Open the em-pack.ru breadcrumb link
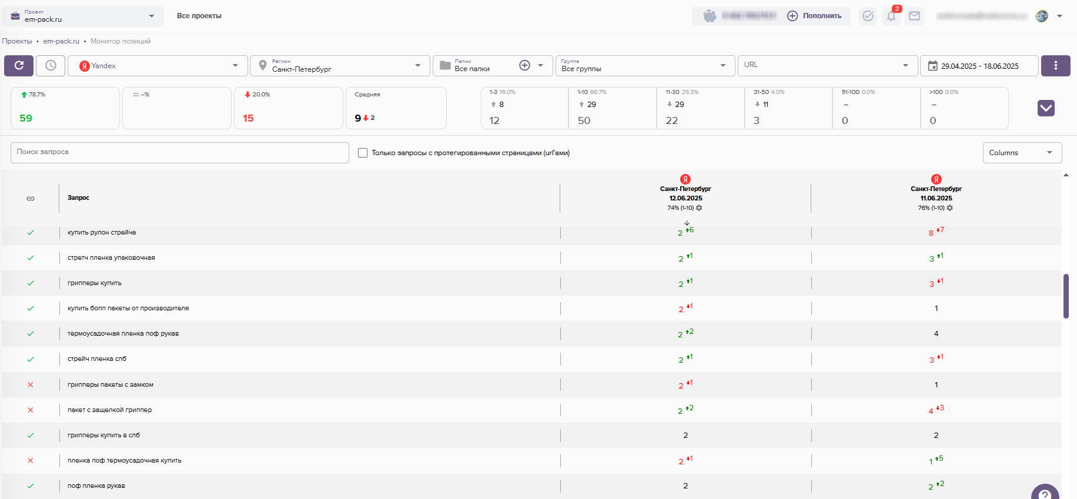 pos(61,41)
